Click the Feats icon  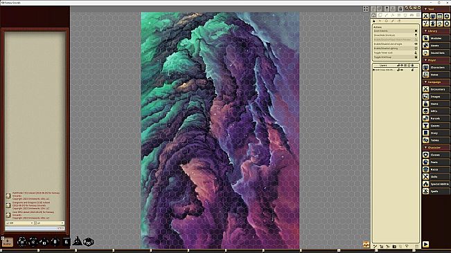coord(425,162)
